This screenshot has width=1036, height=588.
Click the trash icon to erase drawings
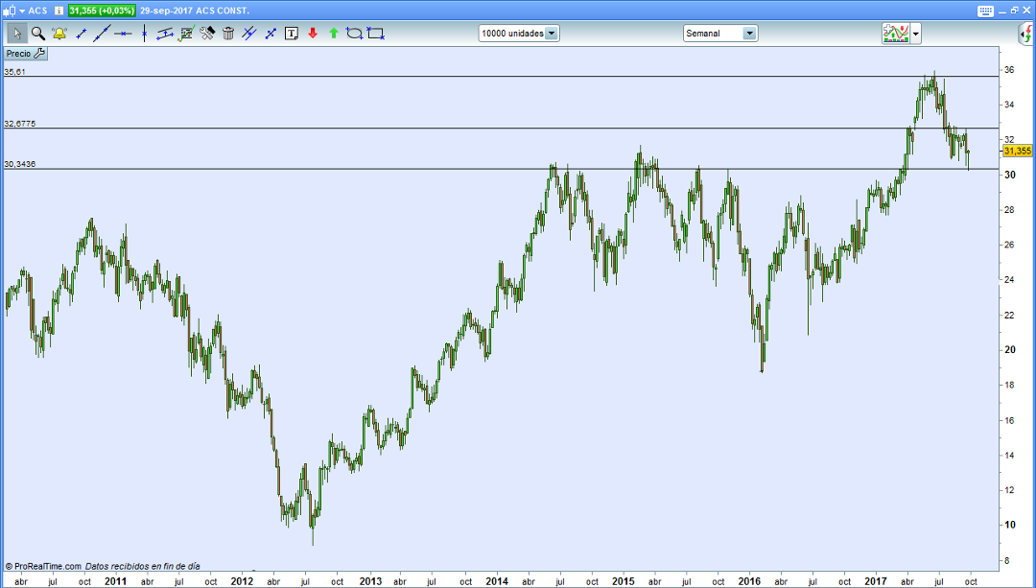pos(228,33)
